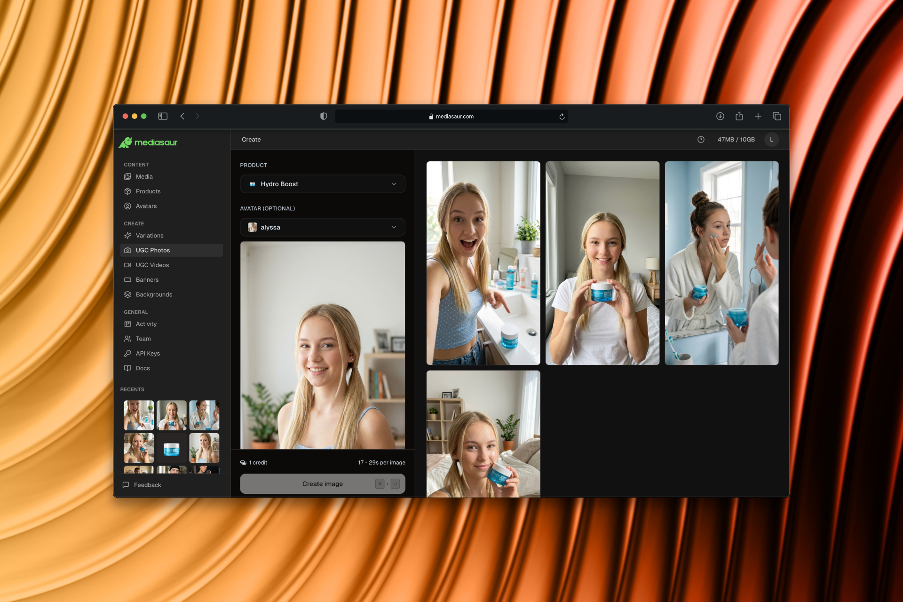This screenshot has height=602, width=903.
Task: Open the Feedback link
Action: (147, 485)
